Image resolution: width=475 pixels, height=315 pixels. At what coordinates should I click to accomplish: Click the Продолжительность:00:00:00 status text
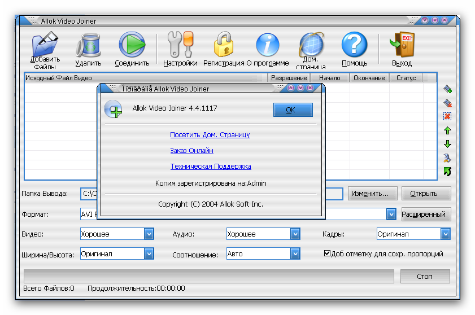[136, 288]
